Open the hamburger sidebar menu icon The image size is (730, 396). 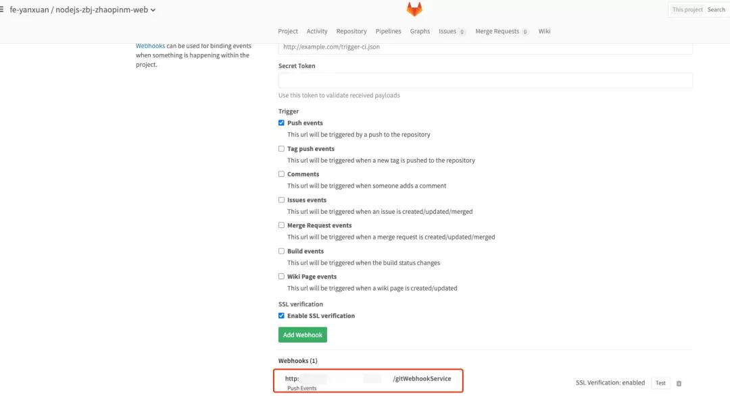(x=2, y=9)
